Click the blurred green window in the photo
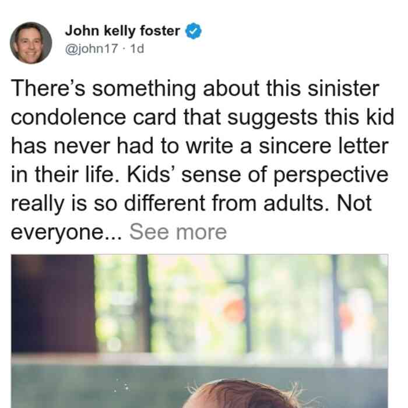 [240, 303]
